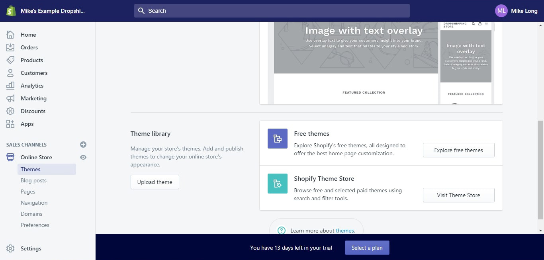
Task: Open the Analytics bar chart icon
Action: tap(10, 86)
